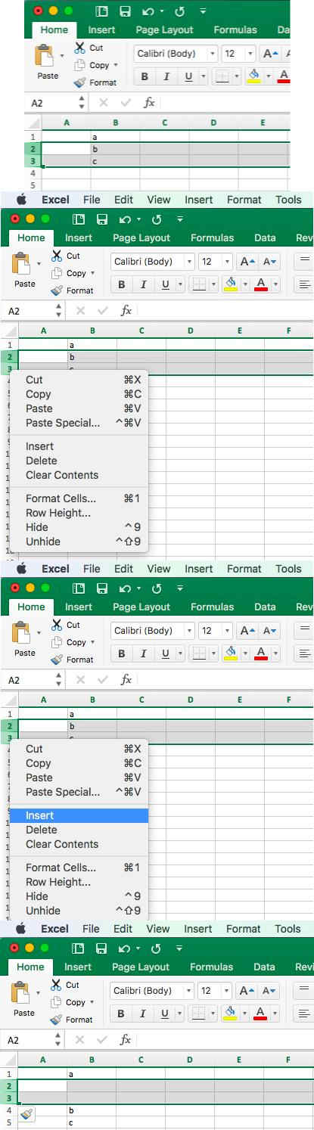Viewport: 314px width, 1130px height.
Task: Click Save icon in bottom window showing inserted rows
Action: (x=101, y=948)
